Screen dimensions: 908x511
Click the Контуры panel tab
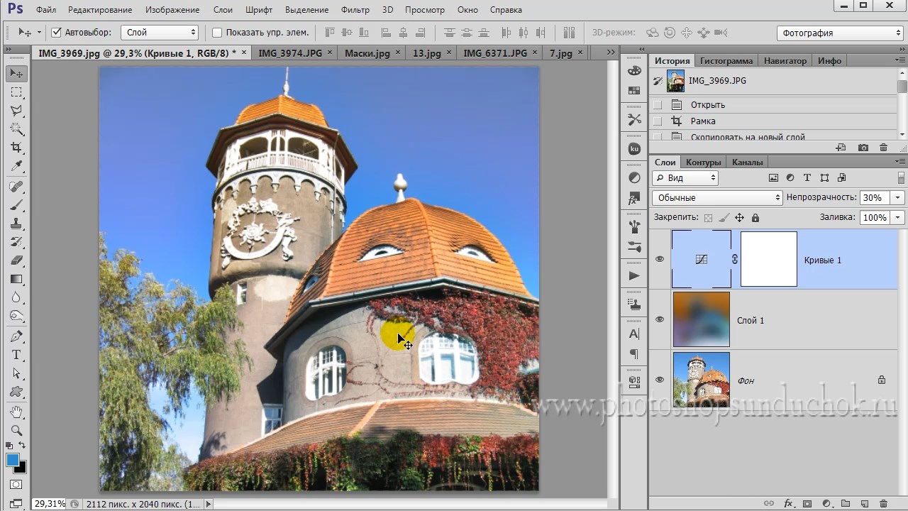(704, 162)
